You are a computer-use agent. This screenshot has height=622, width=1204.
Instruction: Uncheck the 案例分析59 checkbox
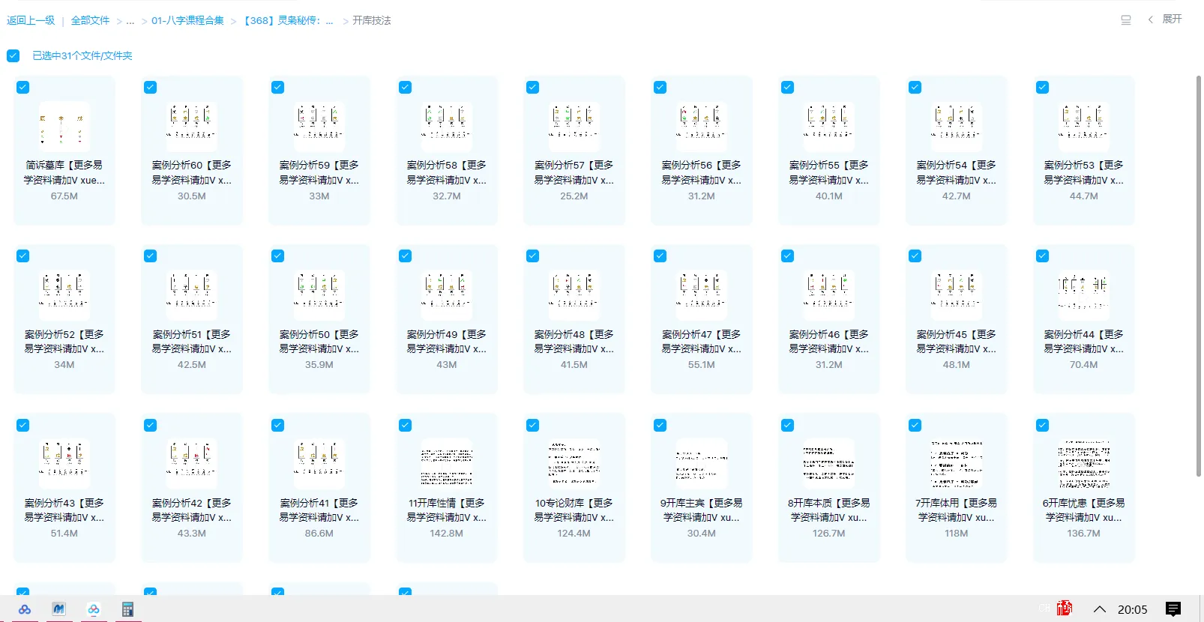pyautogui.click(x=278, y=88)
